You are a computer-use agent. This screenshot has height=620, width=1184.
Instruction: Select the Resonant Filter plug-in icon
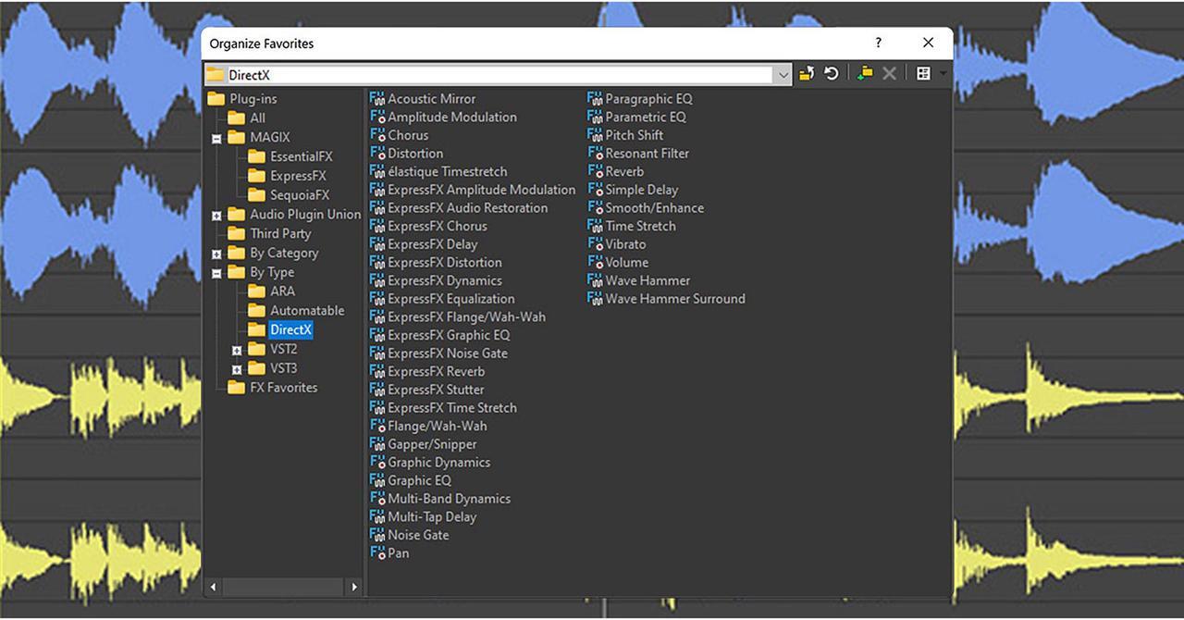tap(595, 154)
